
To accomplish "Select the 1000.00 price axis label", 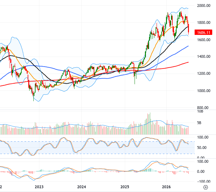I will 204,91.
